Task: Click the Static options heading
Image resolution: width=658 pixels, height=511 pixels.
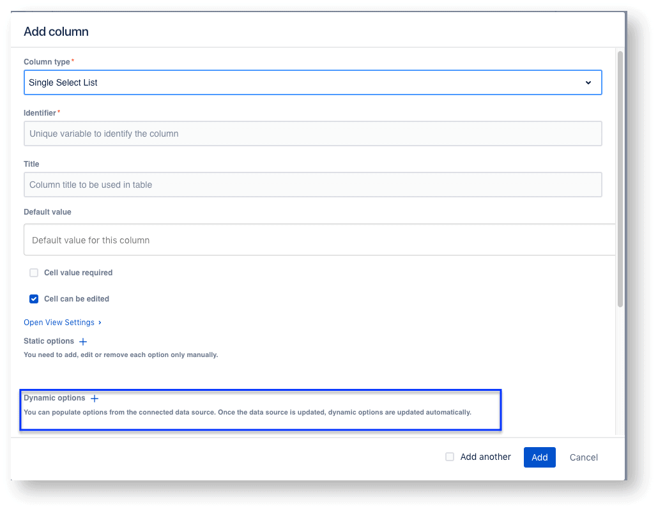Action: pyautogui.click(x=48, y=341)
